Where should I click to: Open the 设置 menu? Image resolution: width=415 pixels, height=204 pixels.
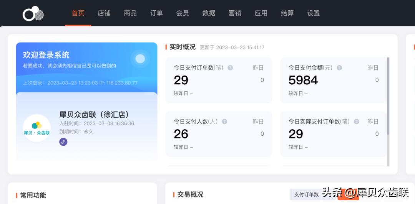coord(314,13)
